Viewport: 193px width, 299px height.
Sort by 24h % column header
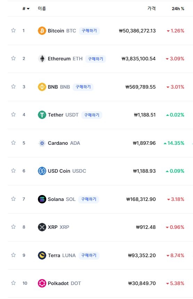coord(178,9)
